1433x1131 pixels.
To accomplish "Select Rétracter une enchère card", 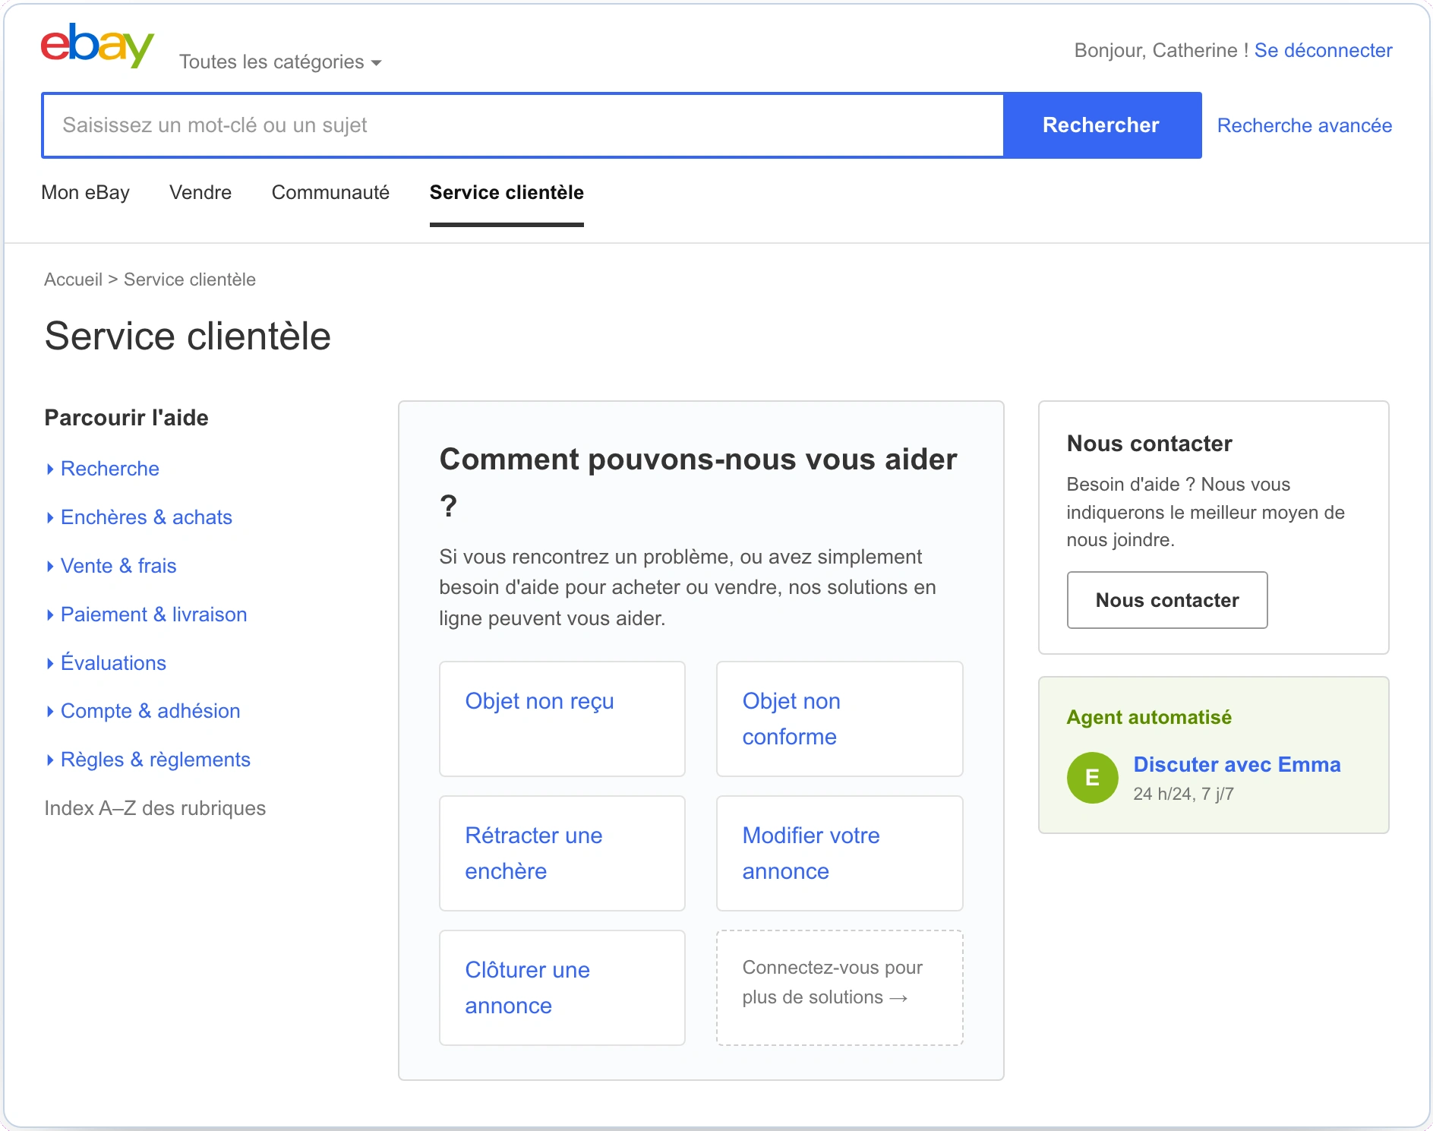I will pyautogui.click(x=562, y=853).
